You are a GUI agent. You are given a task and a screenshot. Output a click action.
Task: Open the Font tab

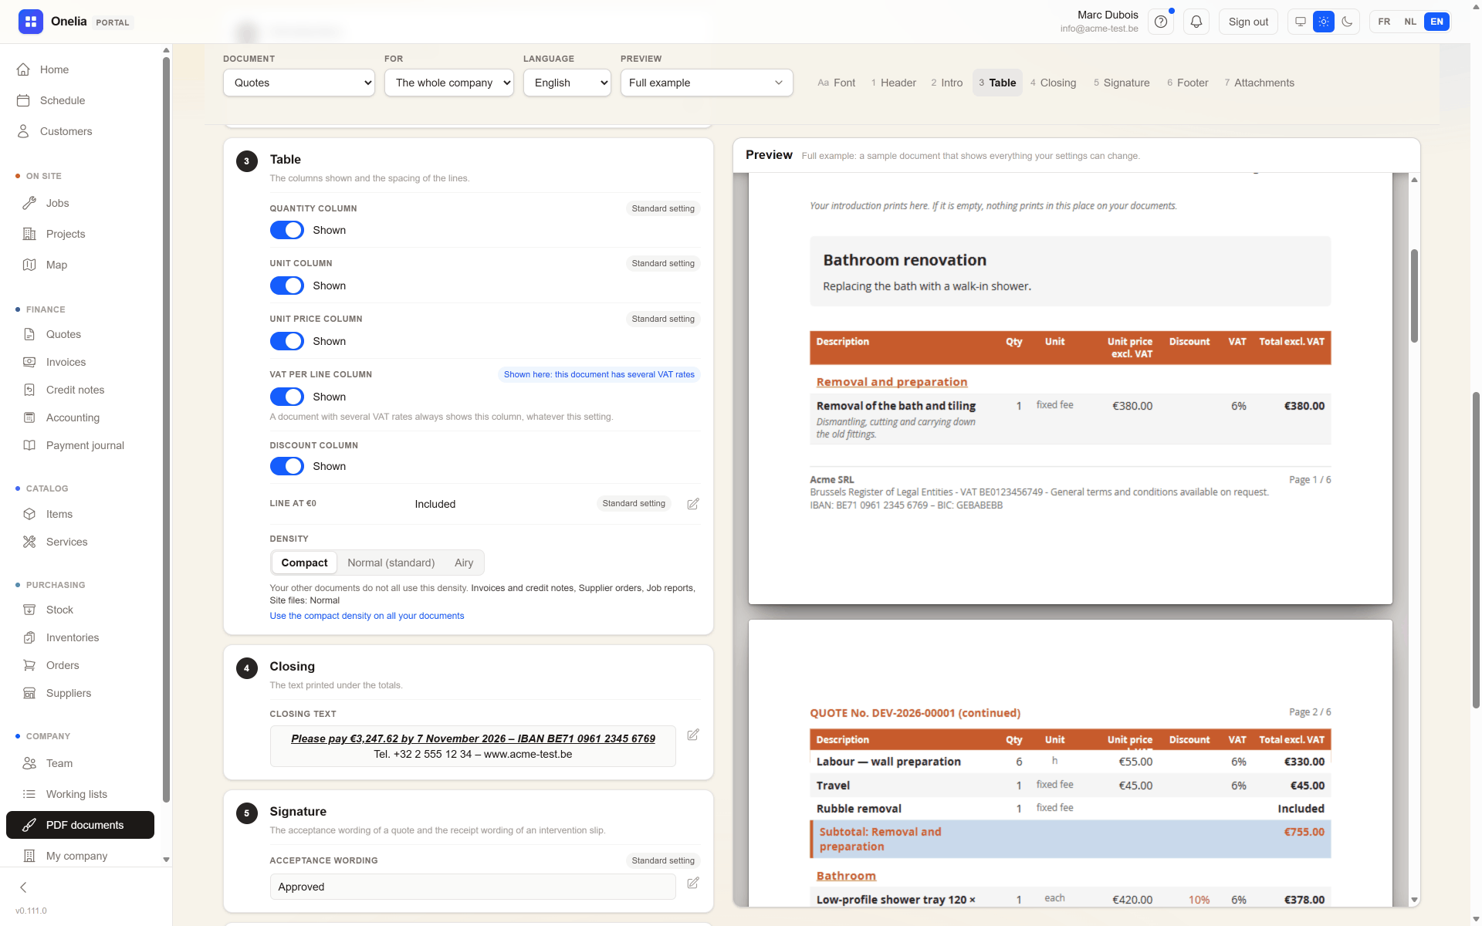click(837, 83)
